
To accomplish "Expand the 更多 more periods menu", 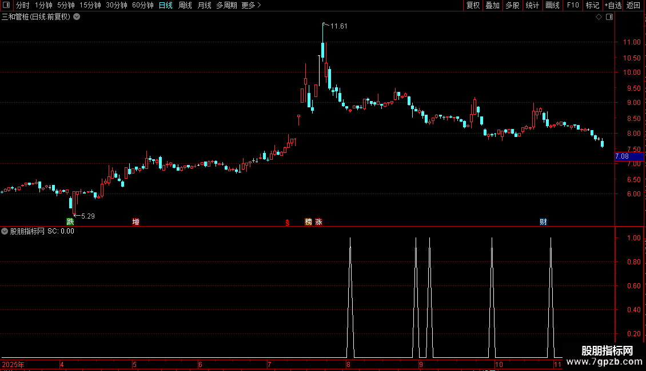I will click(x=252, y=5).
